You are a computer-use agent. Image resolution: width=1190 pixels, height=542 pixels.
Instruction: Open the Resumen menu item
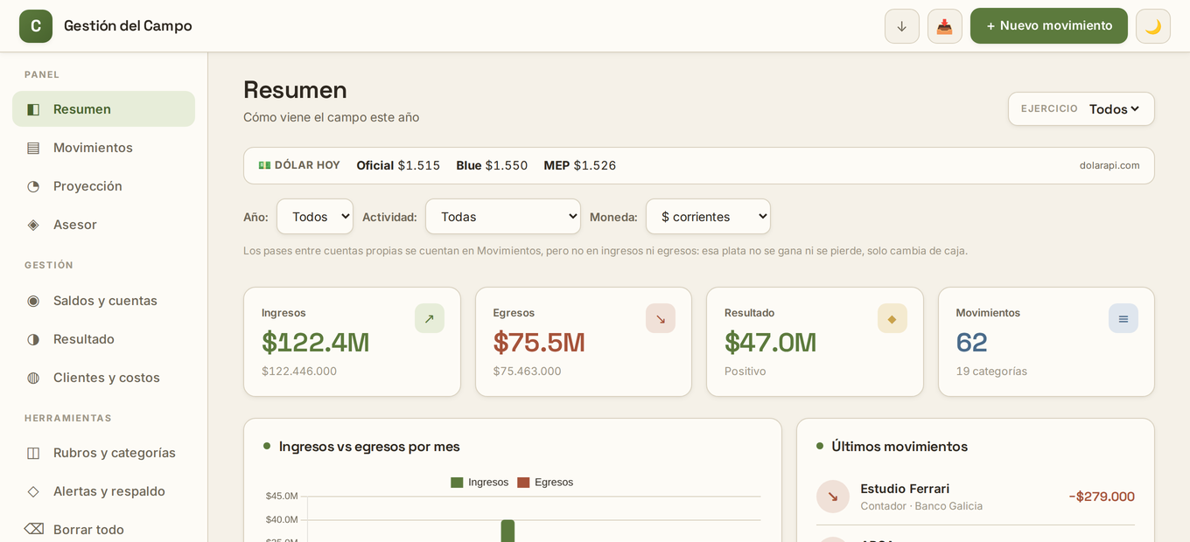click(103, 109)
